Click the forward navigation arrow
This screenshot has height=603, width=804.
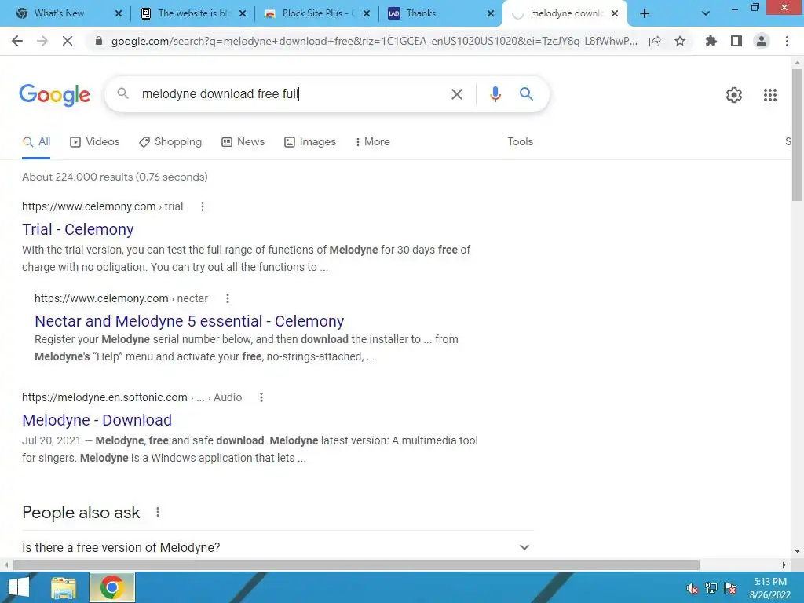coord(42,41)
